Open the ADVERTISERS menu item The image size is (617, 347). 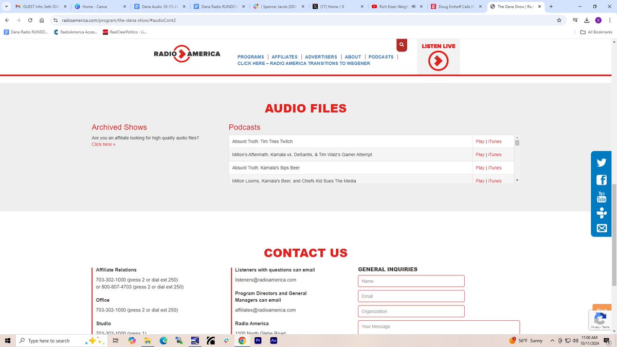tap(321, 57)
